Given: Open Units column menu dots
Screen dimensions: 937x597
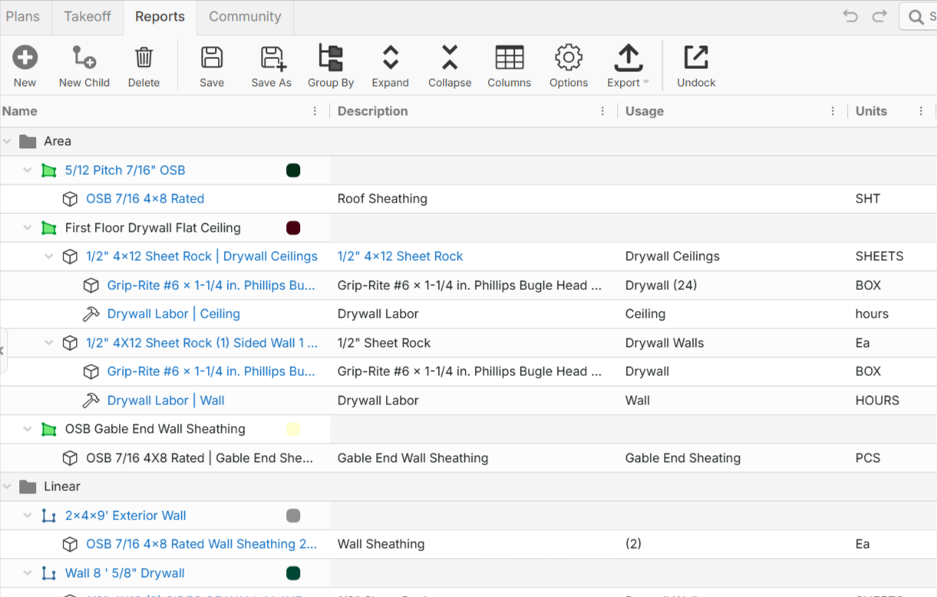Looking at the screenshot, I should [921, 111].
